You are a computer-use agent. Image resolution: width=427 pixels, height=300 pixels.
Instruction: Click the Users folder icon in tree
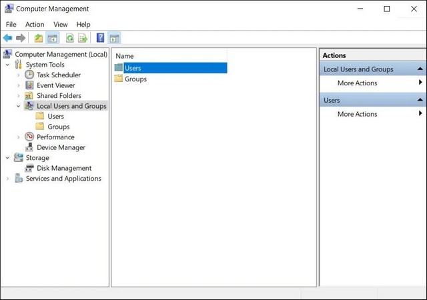click(40, 116)
